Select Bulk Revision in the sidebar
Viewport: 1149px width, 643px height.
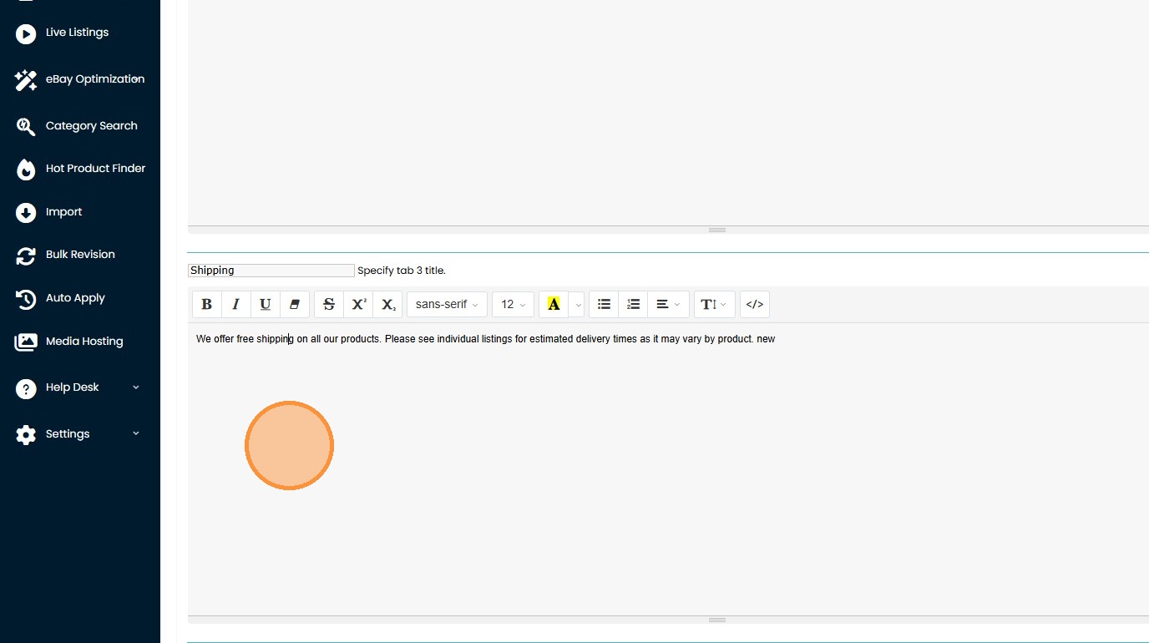coord(65,255)
